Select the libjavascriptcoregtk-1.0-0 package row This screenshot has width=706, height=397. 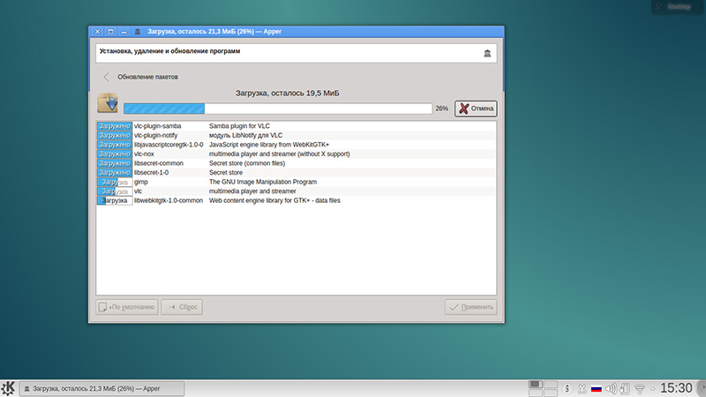pos(296,145)
